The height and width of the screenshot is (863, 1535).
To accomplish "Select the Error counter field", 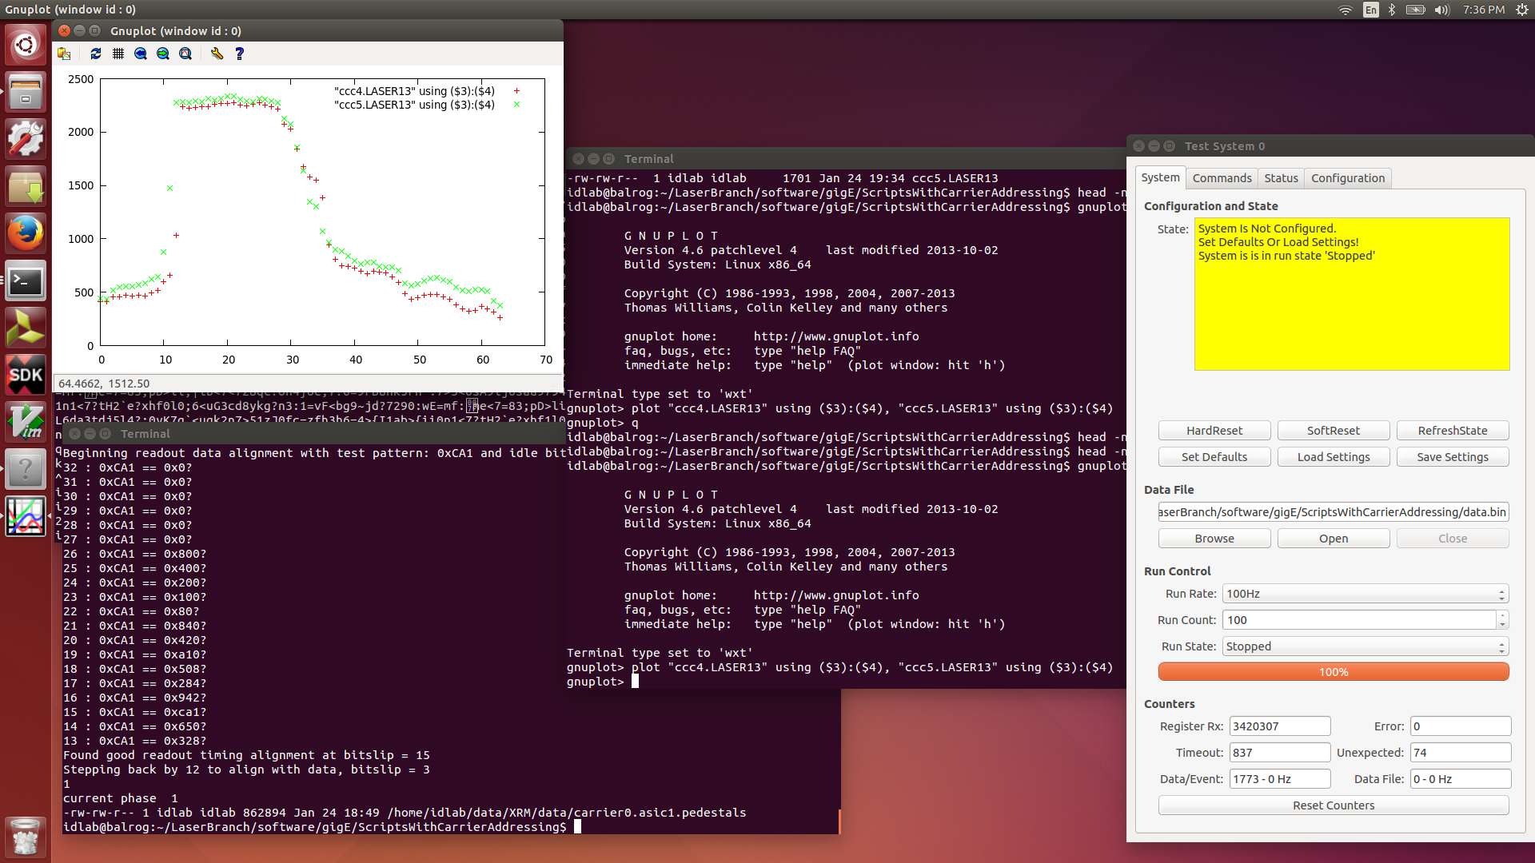I will pos(1461,726).
